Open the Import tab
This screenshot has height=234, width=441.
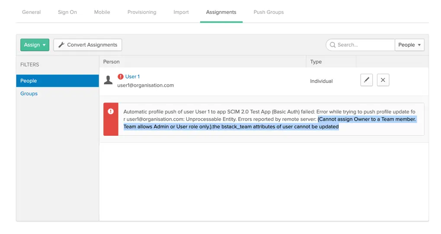click(181, 12)
